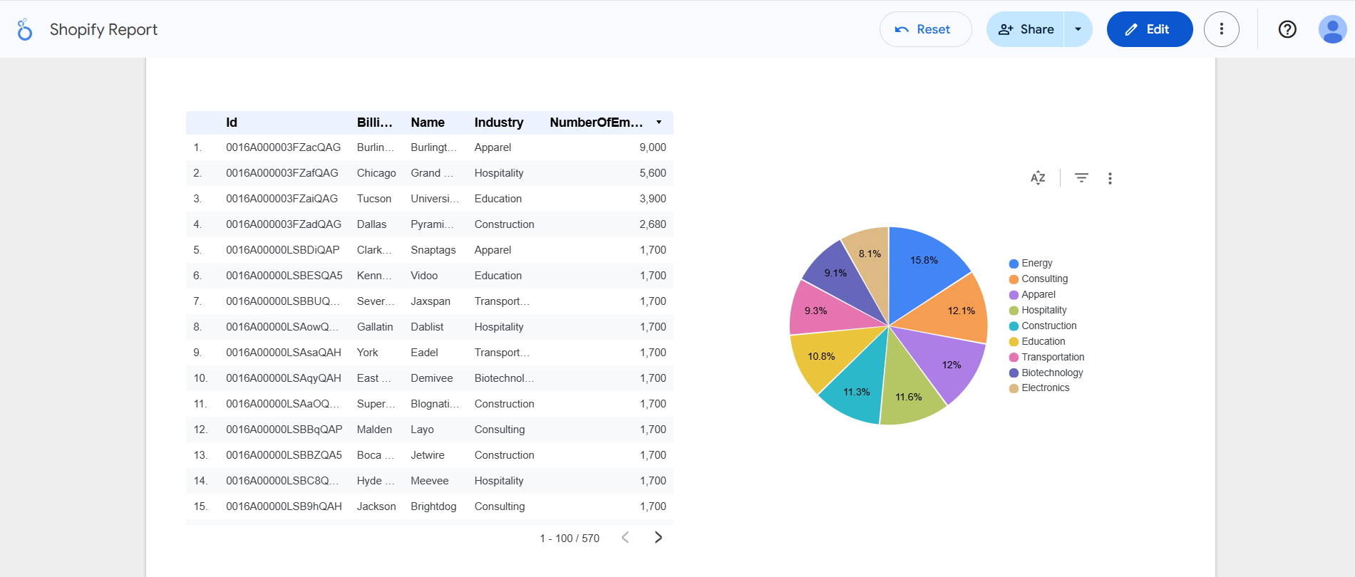Open the chart sort A-Z icon
Viewport: 1355px width, 577px height.
[1038, 178]
